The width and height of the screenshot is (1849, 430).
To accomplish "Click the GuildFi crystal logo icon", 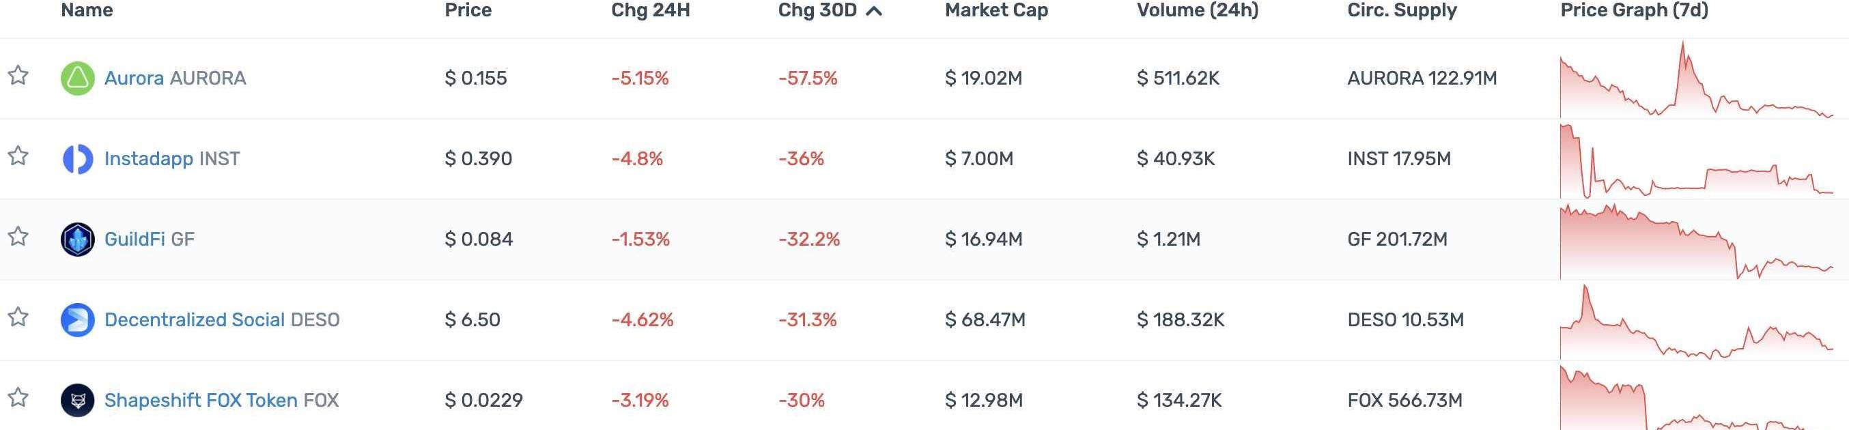I will [x=78, y=239].
